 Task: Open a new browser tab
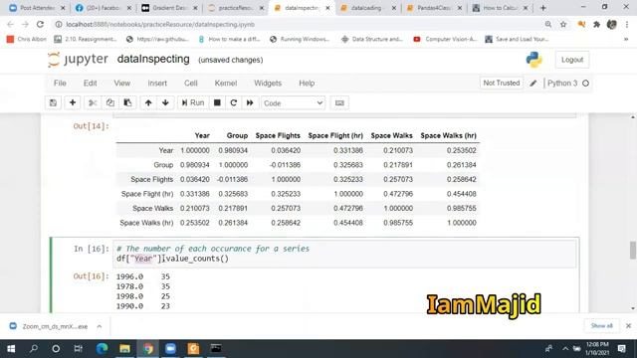click(543, 8)
